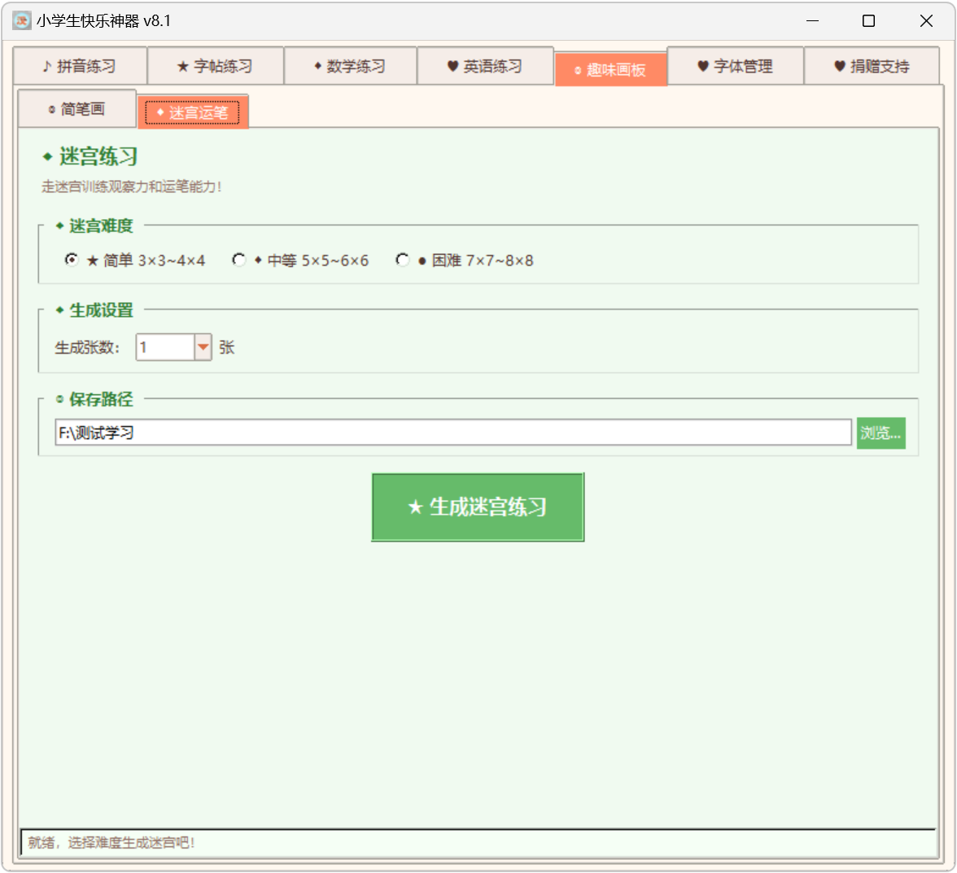Click the 生成迷宫练习 button
The height and width of the screenshot is (873, 957).
(x=478, y=507)
